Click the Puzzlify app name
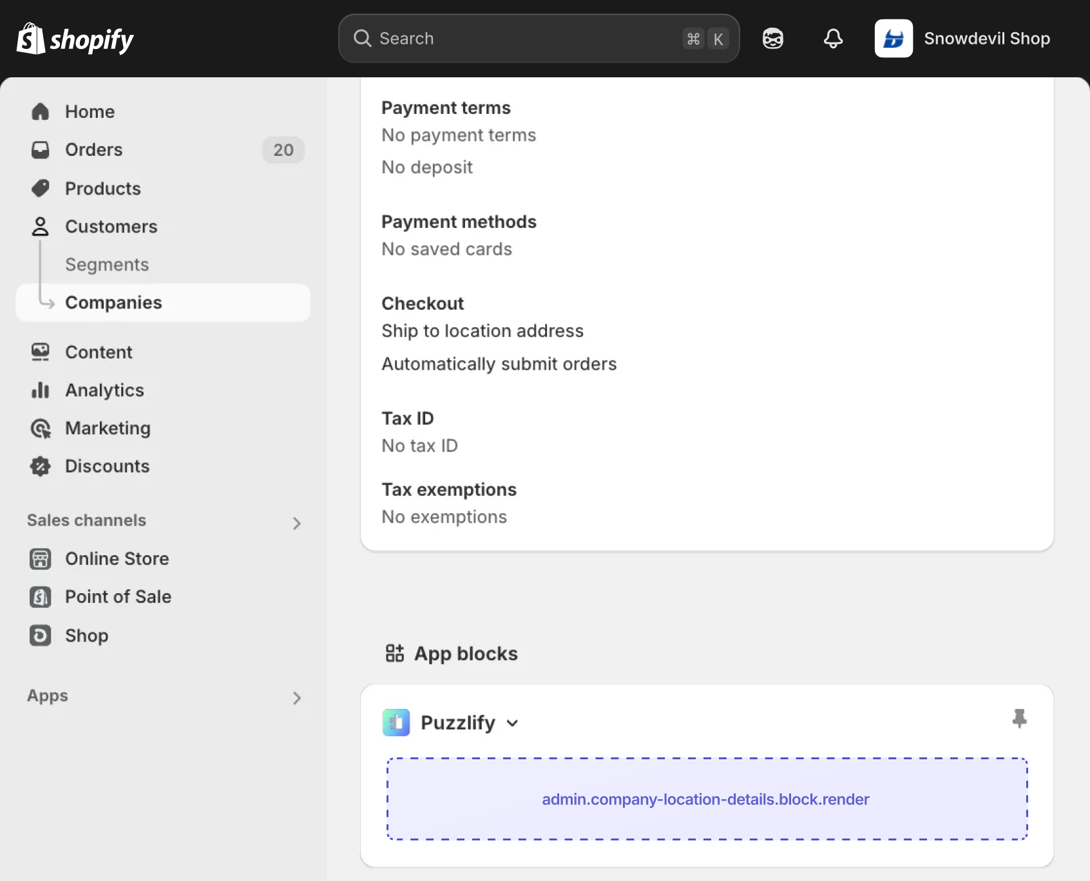 (x=458, y=723)
